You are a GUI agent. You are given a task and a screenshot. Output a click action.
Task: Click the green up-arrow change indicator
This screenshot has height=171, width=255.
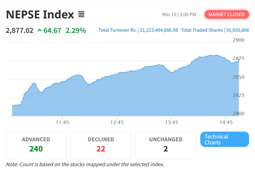tap(39, 30)
